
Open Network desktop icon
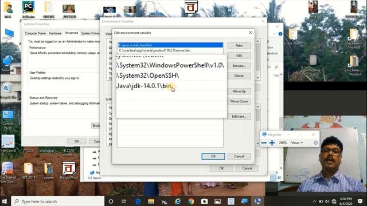[x=8, y=64]
